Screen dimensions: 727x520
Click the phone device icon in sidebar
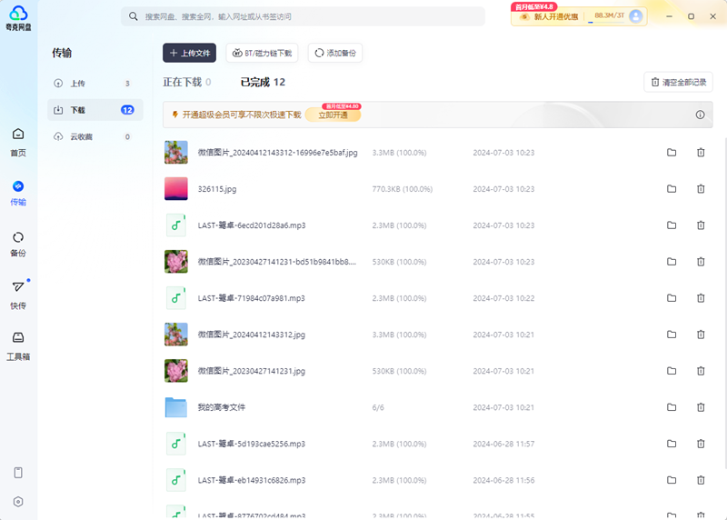pyautogui.click(x=18, y=473)
